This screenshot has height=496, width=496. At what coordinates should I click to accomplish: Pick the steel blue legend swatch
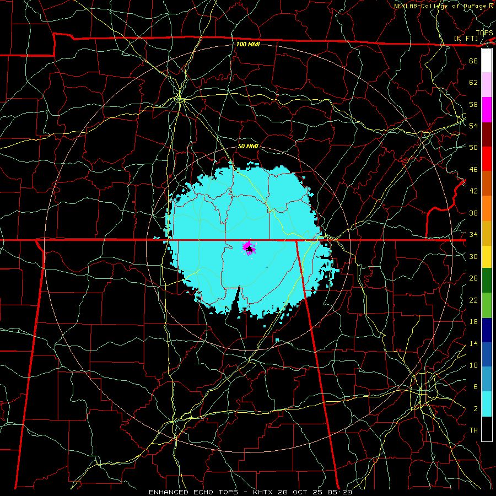click(487, 379)
